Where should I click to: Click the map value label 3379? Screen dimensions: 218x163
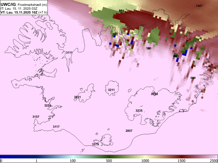(x=95, y=144)
